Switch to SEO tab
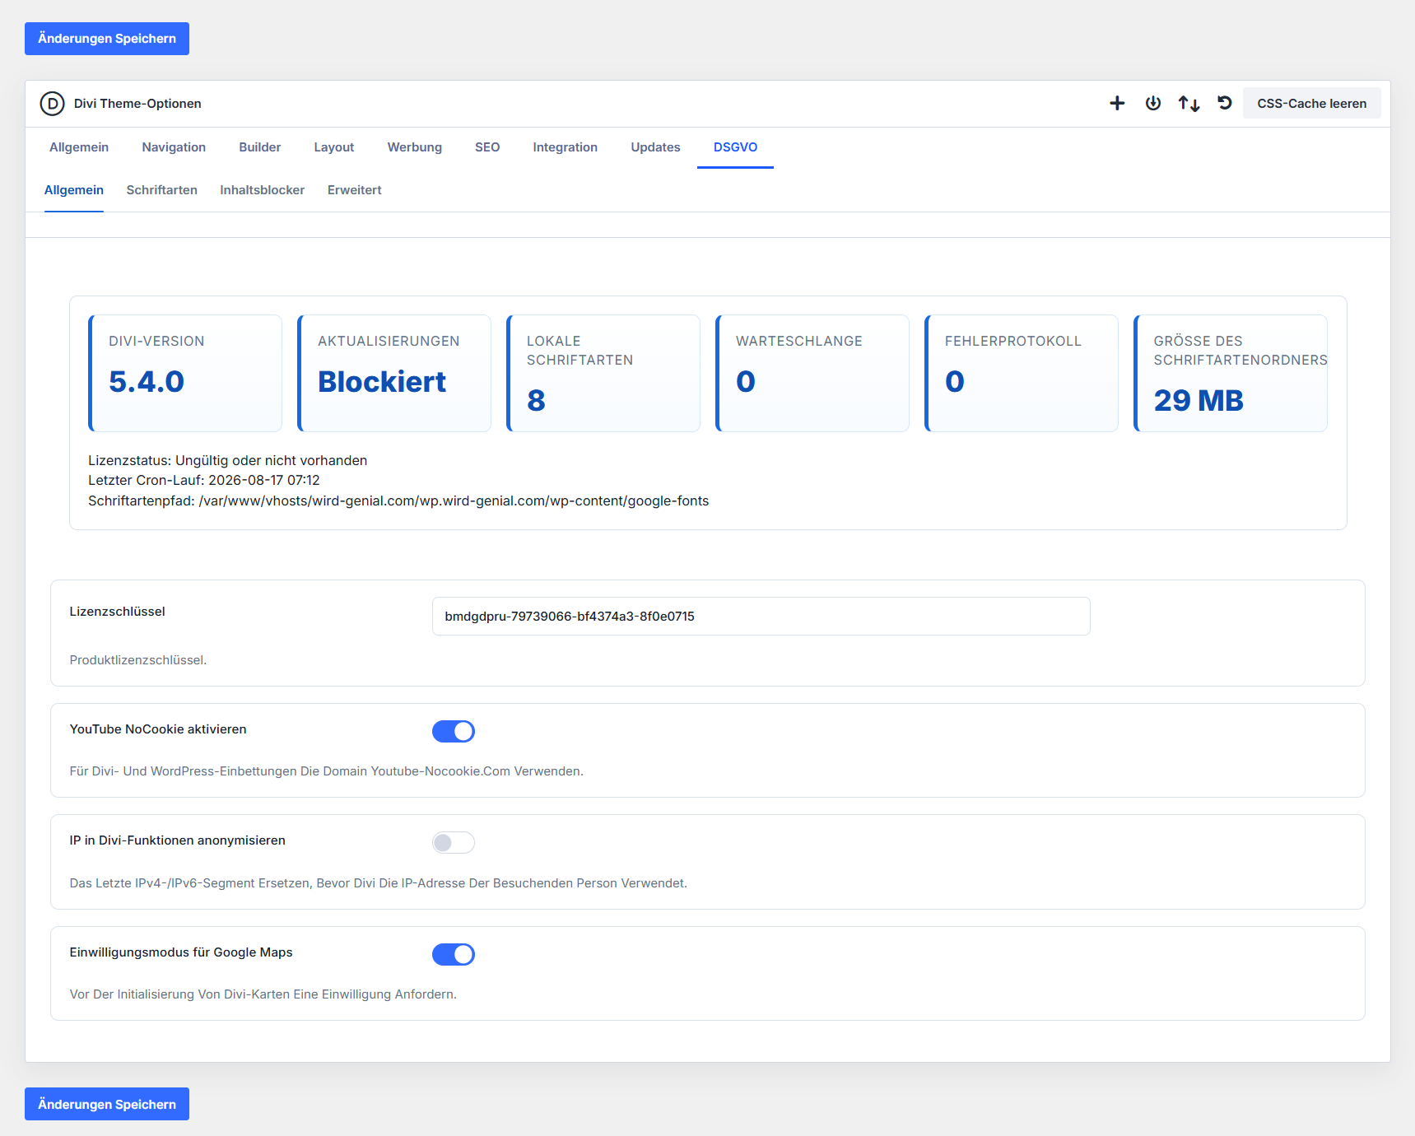The width and height of the screenshot is (1415, 1136). [x=487, y=147]
